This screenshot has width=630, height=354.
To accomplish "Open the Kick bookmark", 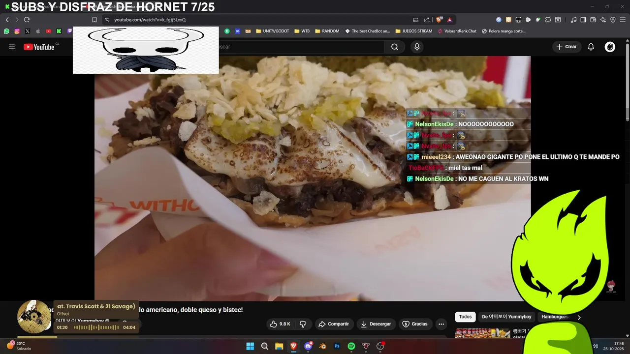I will click(59, 31).
